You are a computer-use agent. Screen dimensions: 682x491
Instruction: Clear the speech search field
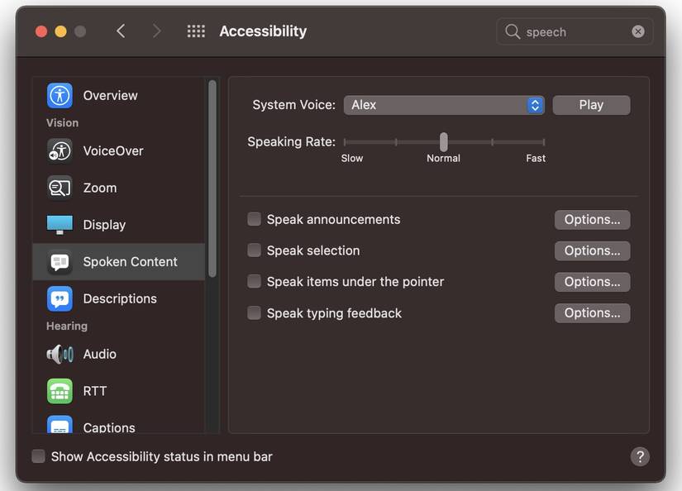coord(638,31)
